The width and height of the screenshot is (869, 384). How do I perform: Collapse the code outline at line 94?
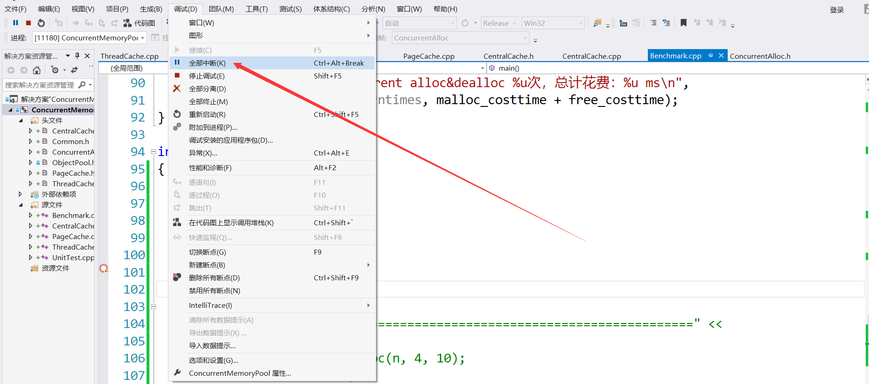coord(154,152)
